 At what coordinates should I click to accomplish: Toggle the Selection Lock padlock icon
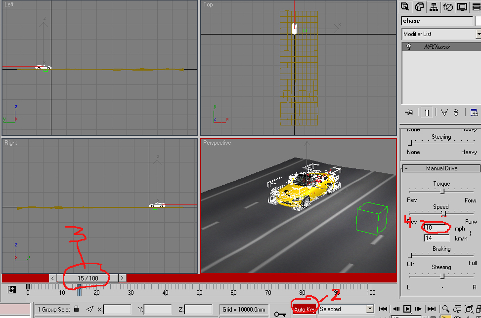click(x=77, y=309)
